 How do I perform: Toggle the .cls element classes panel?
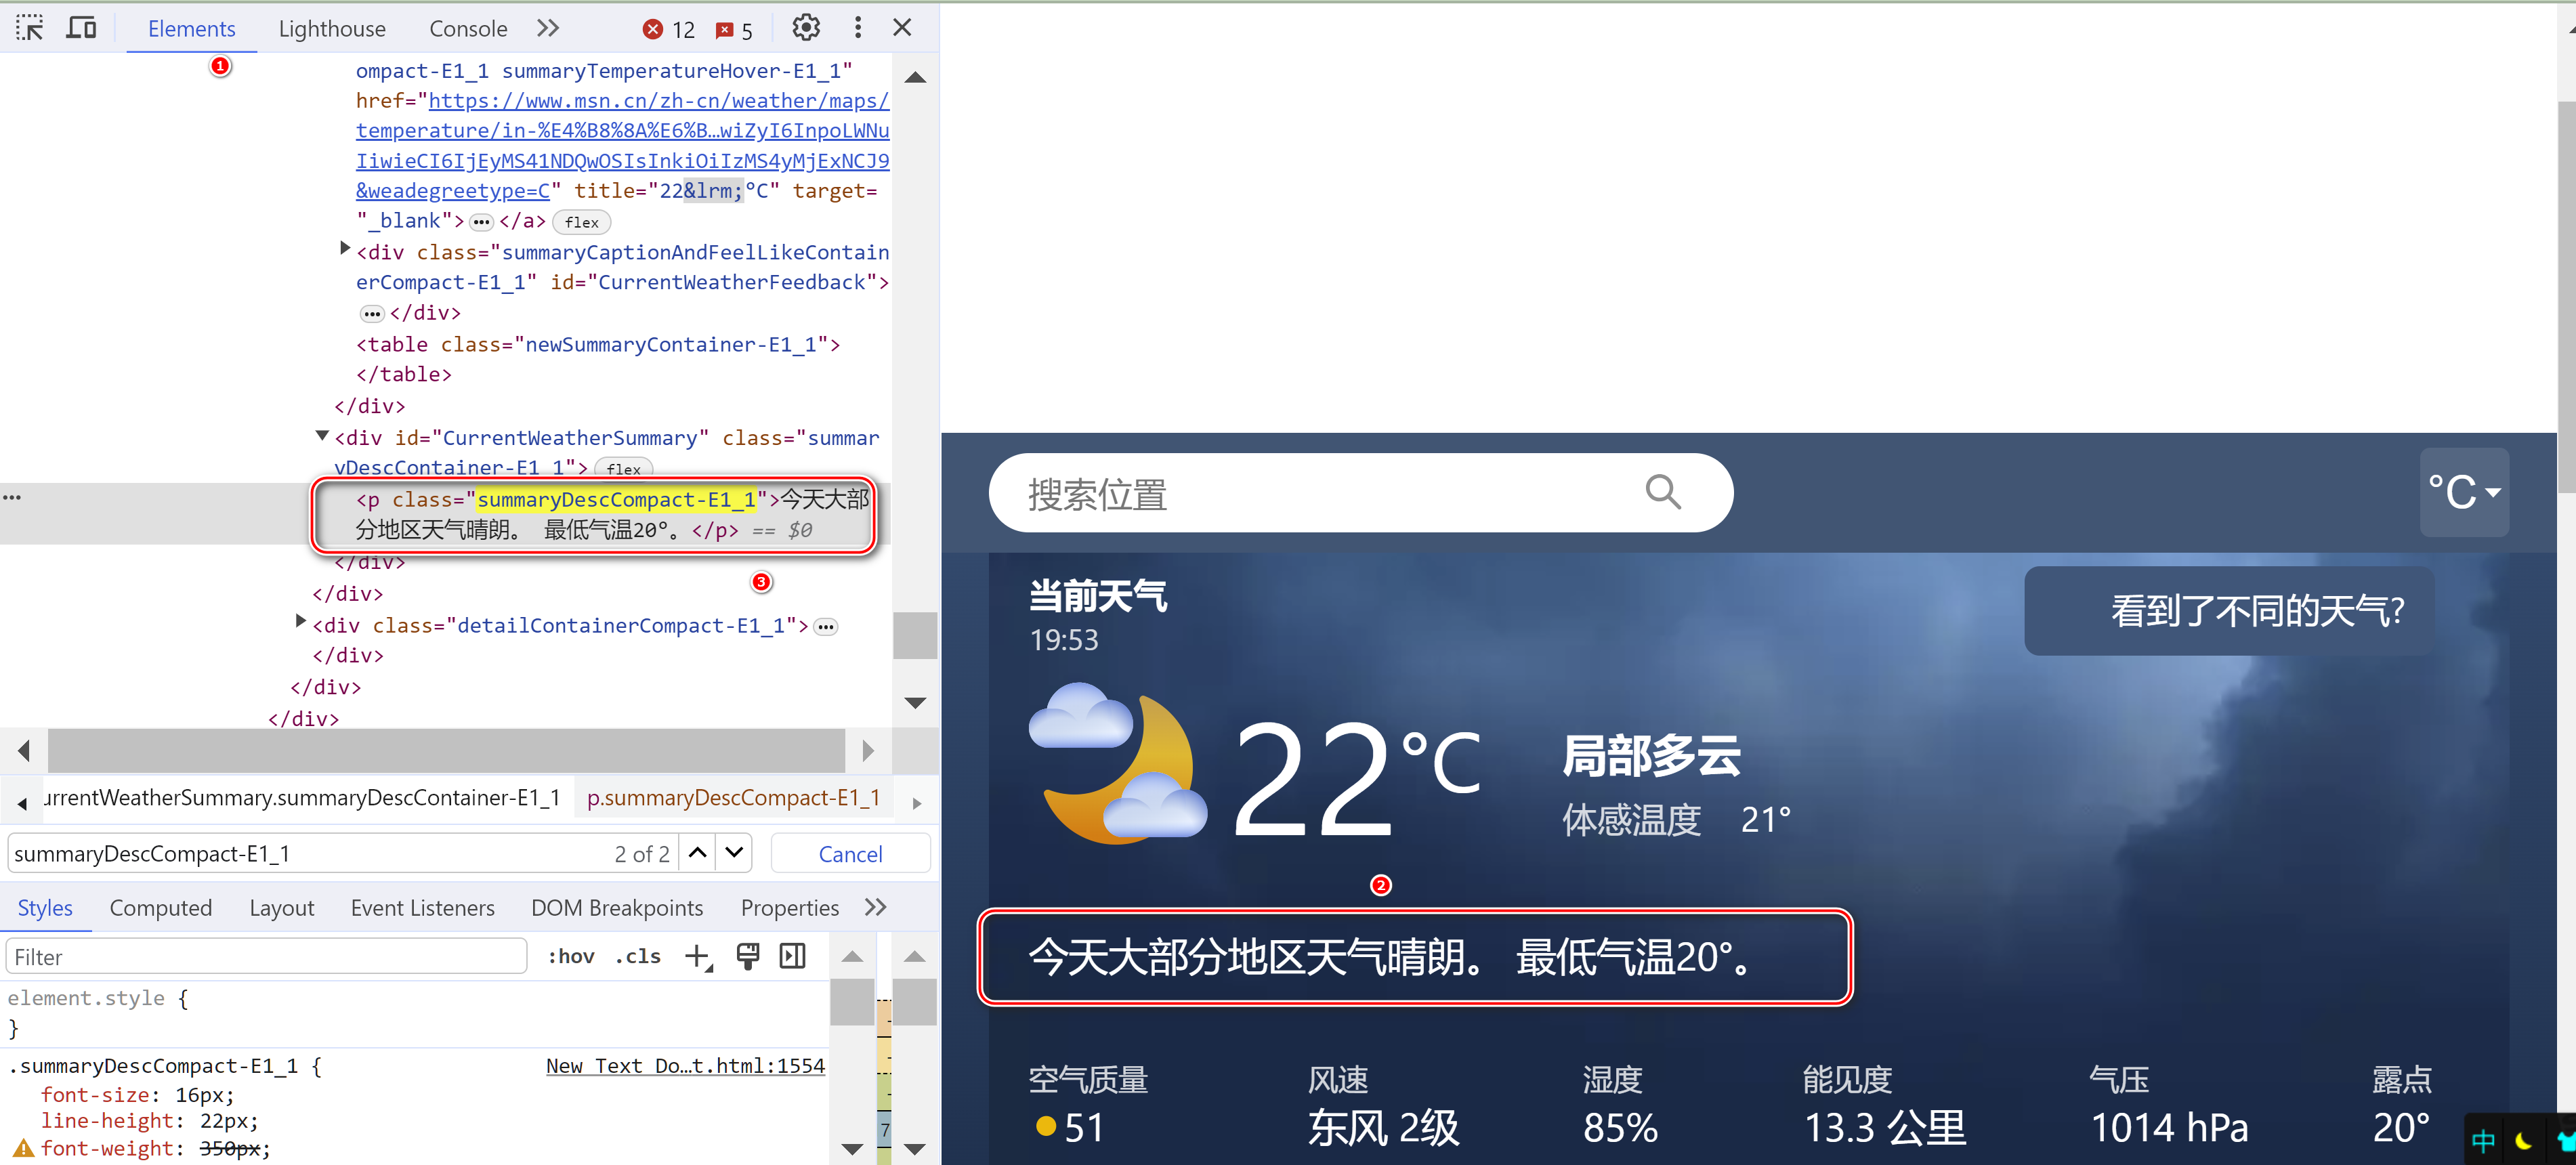click(x=638, y=957)
